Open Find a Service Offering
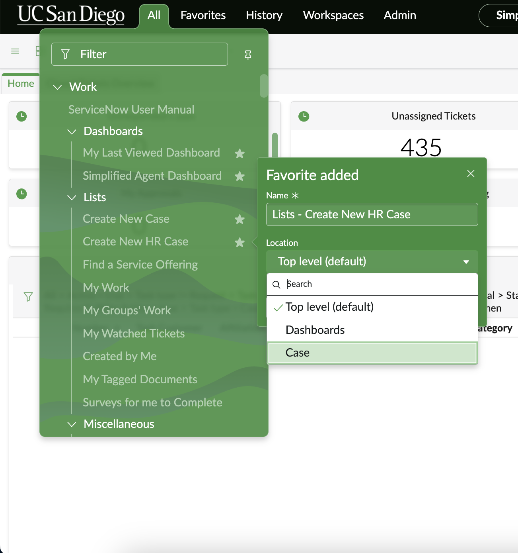The height and width of the screenshot is (553, 518). (140, 265)
